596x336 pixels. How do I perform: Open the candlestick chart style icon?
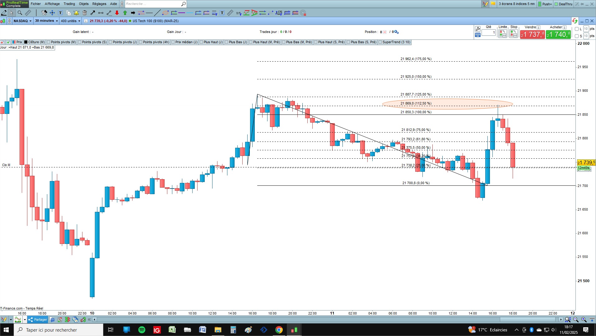[3, 21]
